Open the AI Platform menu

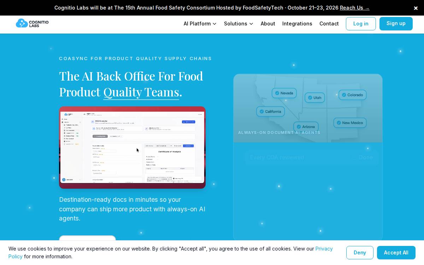coord(200,24)
